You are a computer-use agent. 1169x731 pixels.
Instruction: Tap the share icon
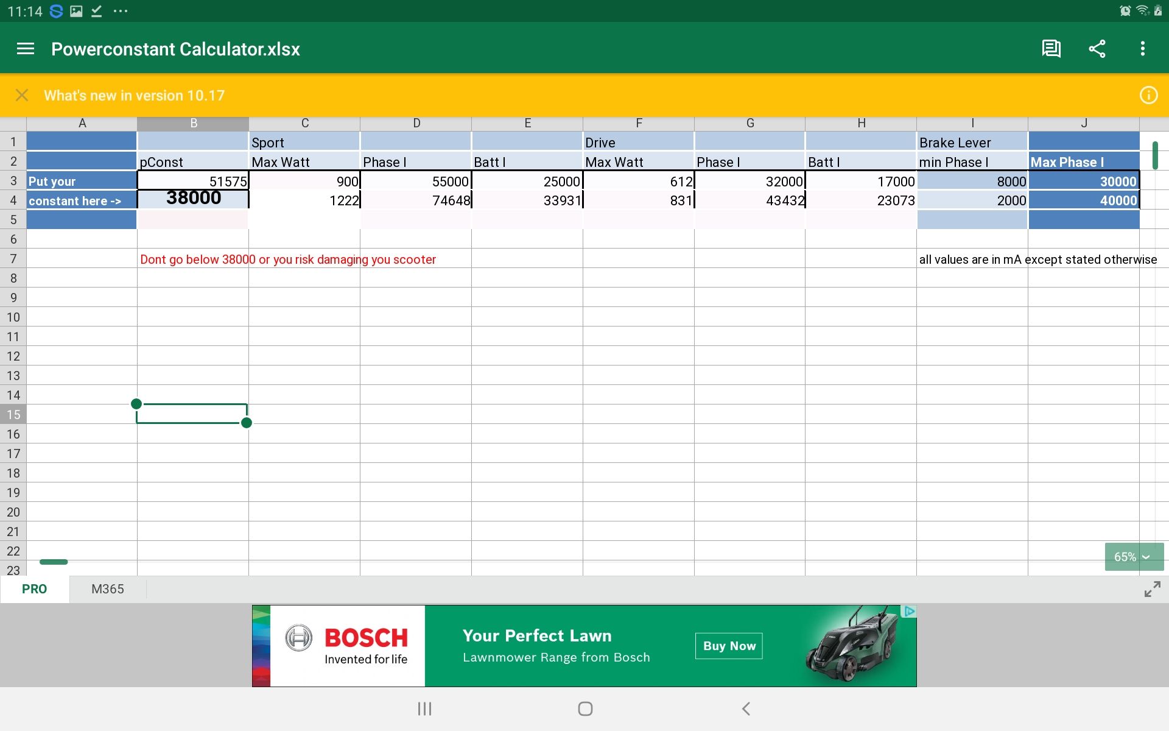(x=1097, y=49)
